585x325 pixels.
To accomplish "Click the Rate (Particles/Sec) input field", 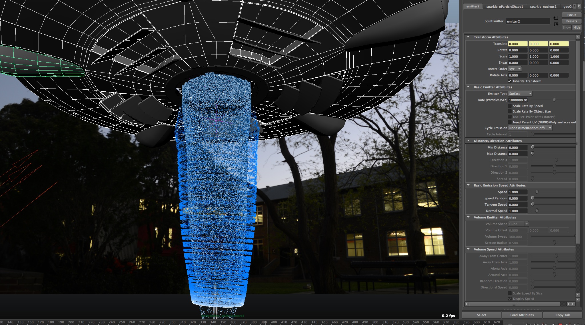I will click(518, 100).
